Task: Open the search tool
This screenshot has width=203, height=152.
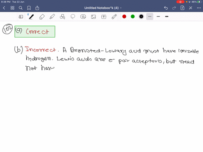Action: click(21, 8)
